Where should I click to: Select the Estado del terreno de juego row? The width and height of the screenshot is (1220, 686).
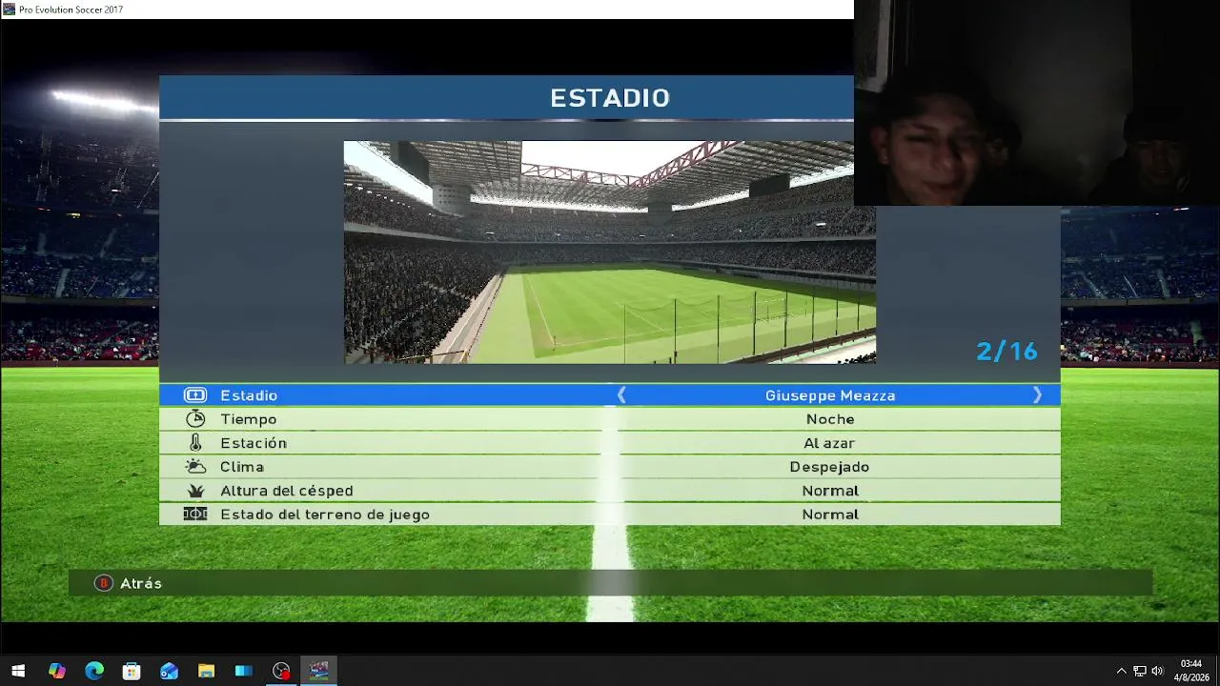(610, 514)
